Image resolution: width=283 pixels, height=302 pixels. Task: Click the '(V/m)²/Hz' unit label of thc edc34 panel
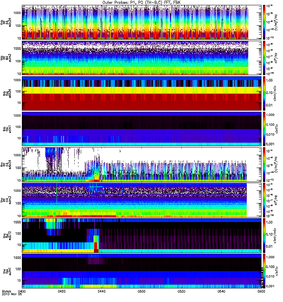[276, 165]
